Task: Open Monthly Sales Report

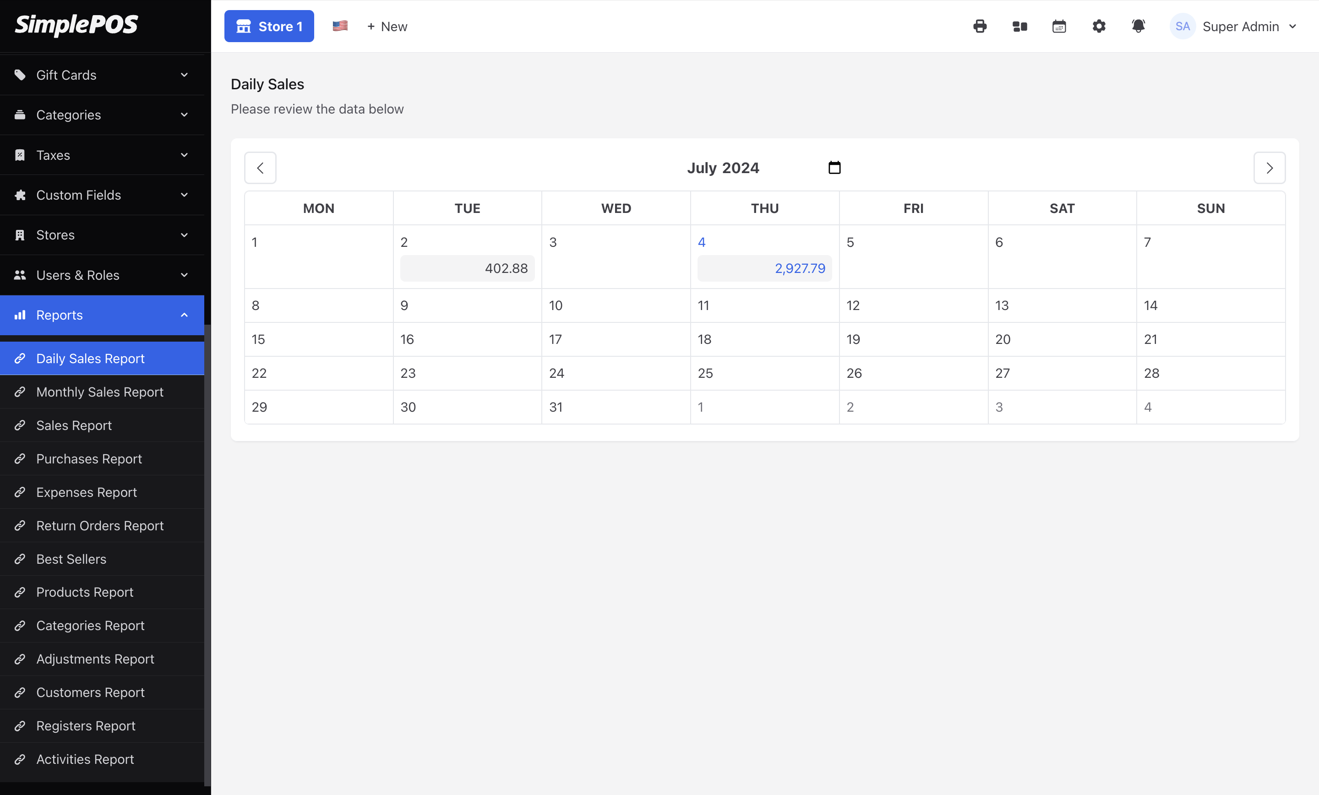Action: tap(99, 392)
